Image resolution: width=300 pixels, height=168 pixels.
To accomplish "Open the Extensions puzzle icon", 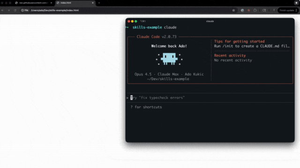I will coord(255,10).
